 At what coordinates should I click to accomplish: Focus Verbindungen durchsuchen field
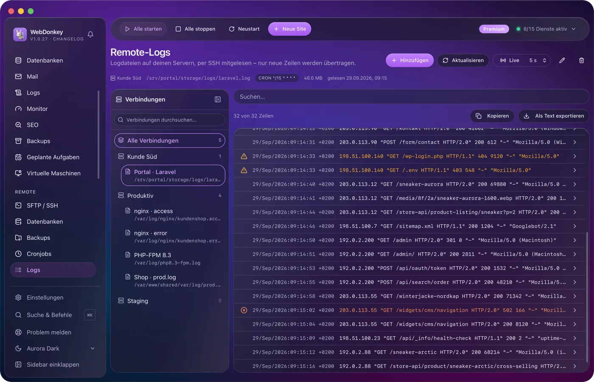tap(170, 120)
